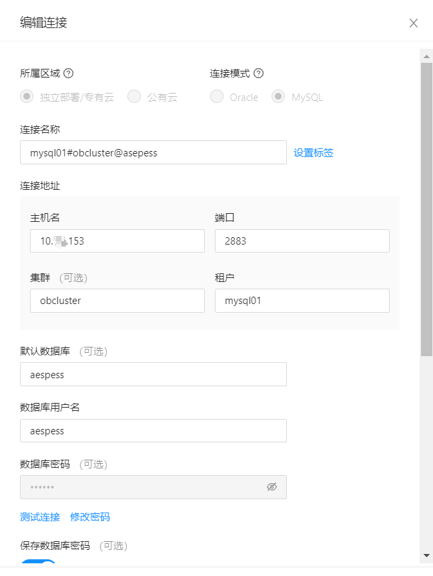The image size is (433, 576).
Task: Click the 默认数据库 field
Action: [x=153, y=374]
